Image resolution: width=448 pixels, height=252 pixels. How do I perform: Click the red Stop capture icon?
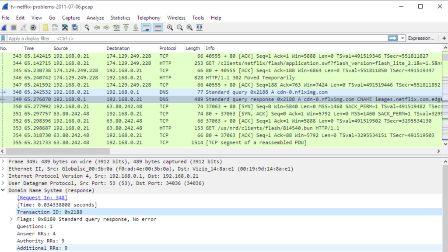pyautogui.click(x=13, y=28)
